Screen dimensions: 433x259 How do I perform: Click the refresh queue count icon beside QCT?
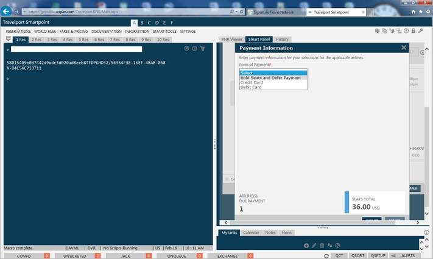(x=326, y=256)
